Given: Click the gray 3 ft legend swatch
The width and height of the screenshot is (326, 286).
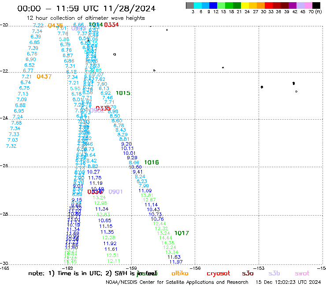Looking at the screenshot, I should click(x=190, y=5).
